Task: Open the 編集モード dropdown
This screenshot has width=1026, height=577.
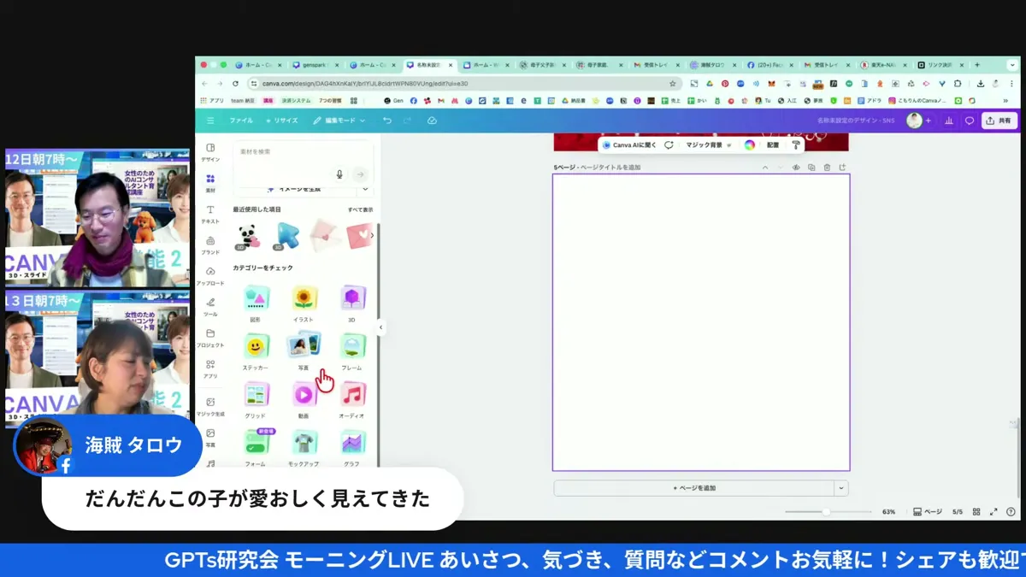Action: 339,121
